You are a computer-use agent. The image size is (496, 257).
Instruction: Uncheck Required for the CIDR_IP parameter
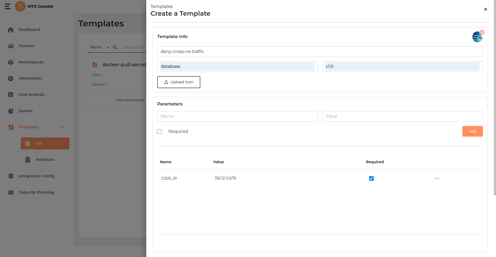[371, 178]
